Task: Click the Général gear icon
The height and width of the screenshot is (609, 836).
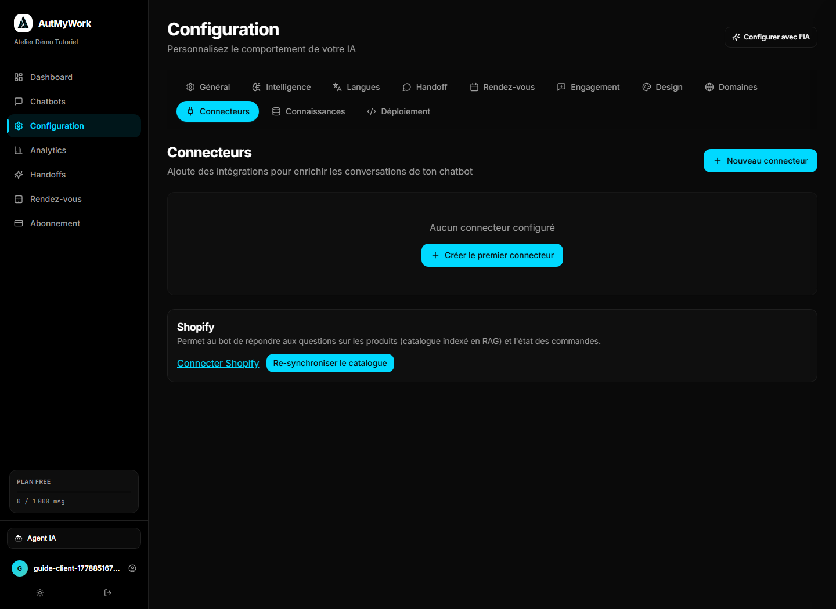Action: pos(190,87)
